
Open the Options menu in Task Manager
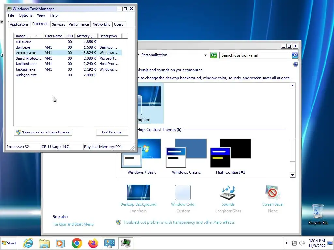pyautogui.click(x=25, y=15)
